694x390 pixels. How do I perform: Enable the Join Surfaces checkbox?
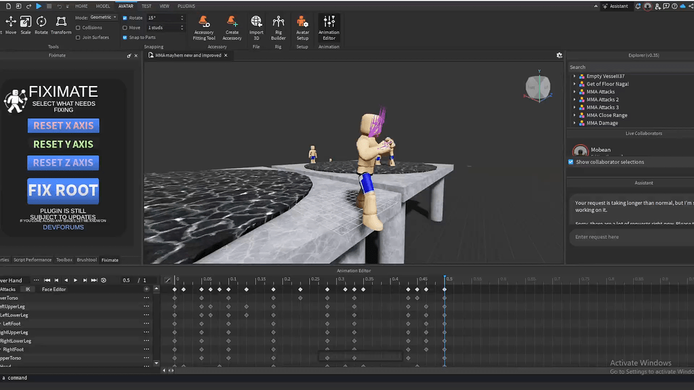click(x=78, y=38)
